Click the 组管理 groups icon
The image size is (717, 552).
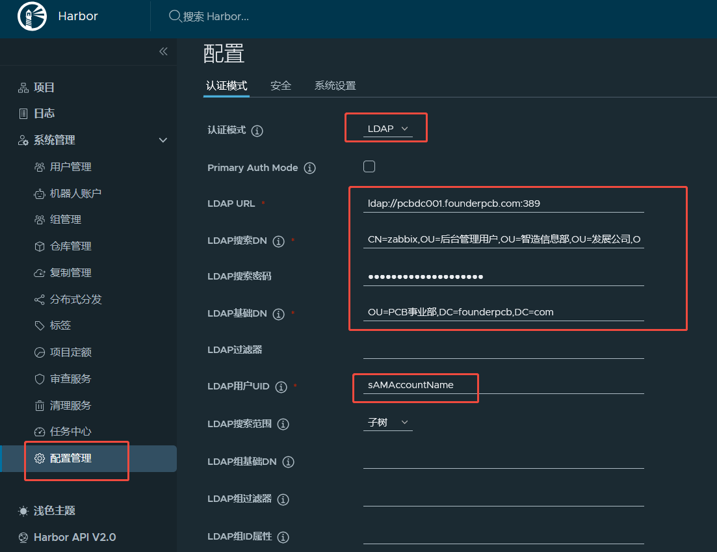40,220
